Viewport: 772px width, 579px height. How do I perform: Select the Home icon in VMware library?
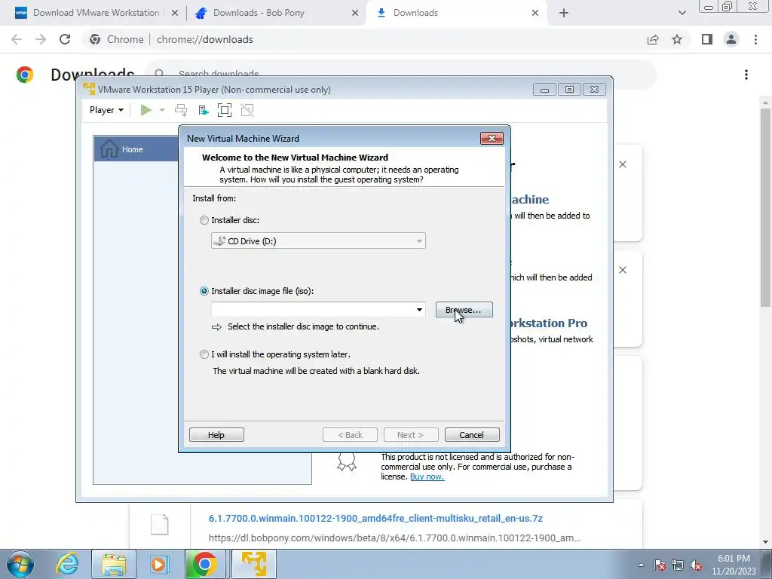point(109,149)
